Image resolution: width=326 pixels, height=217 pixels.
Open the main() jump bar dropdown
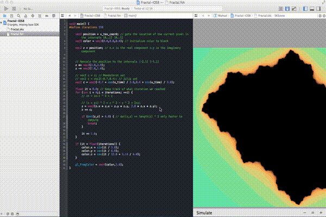(130, 16)
